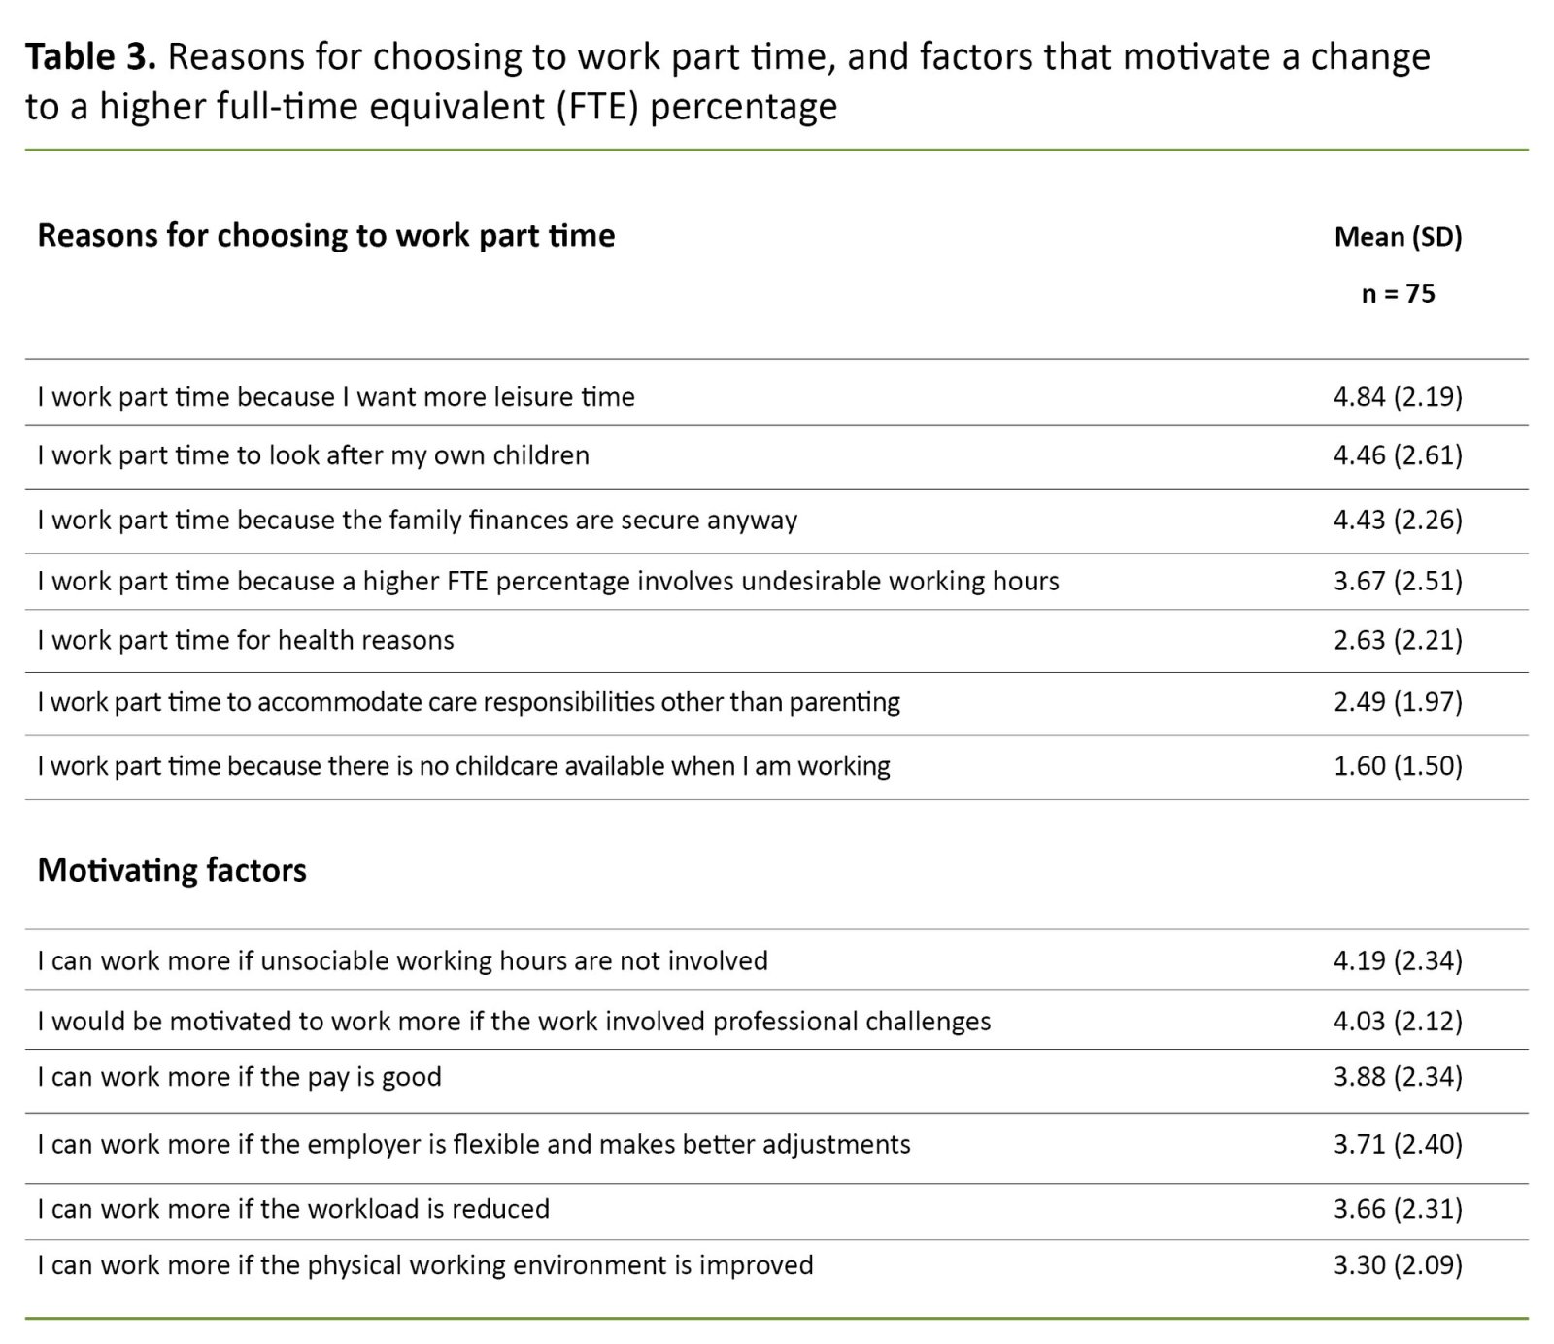
Task: Select the 'part time for health reasons' row
Action: click(246, 641)
